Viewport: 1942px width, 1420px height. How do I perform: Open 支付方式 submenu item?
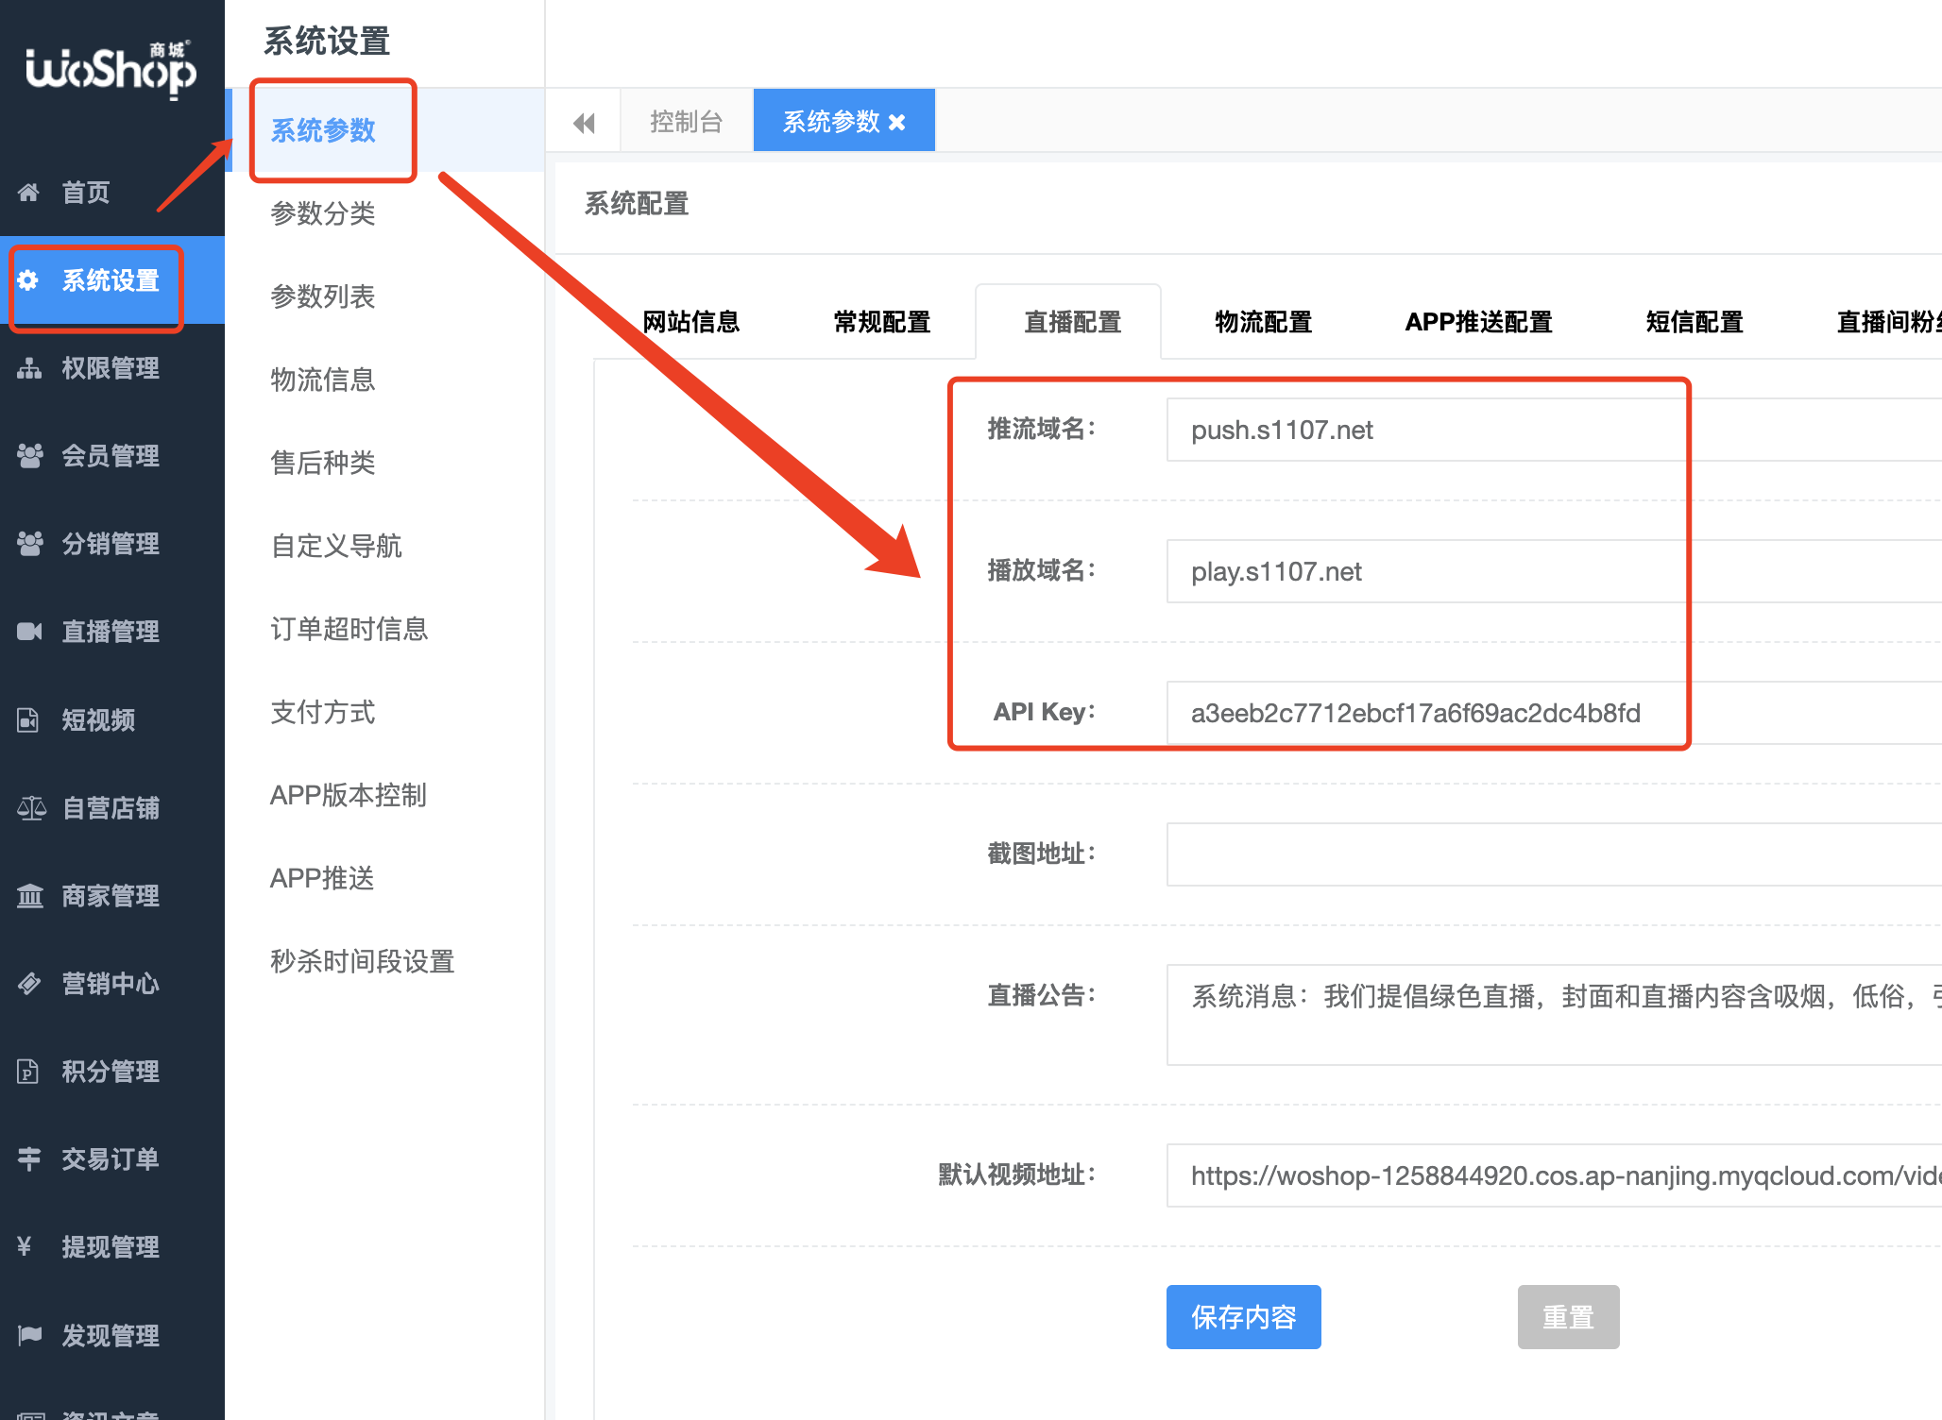323,712
